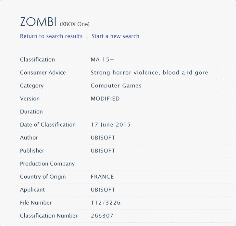Click the Applicant value UBISOFT
The height and width of the screenshot is (226, 236).
click(x=103, y=190)
